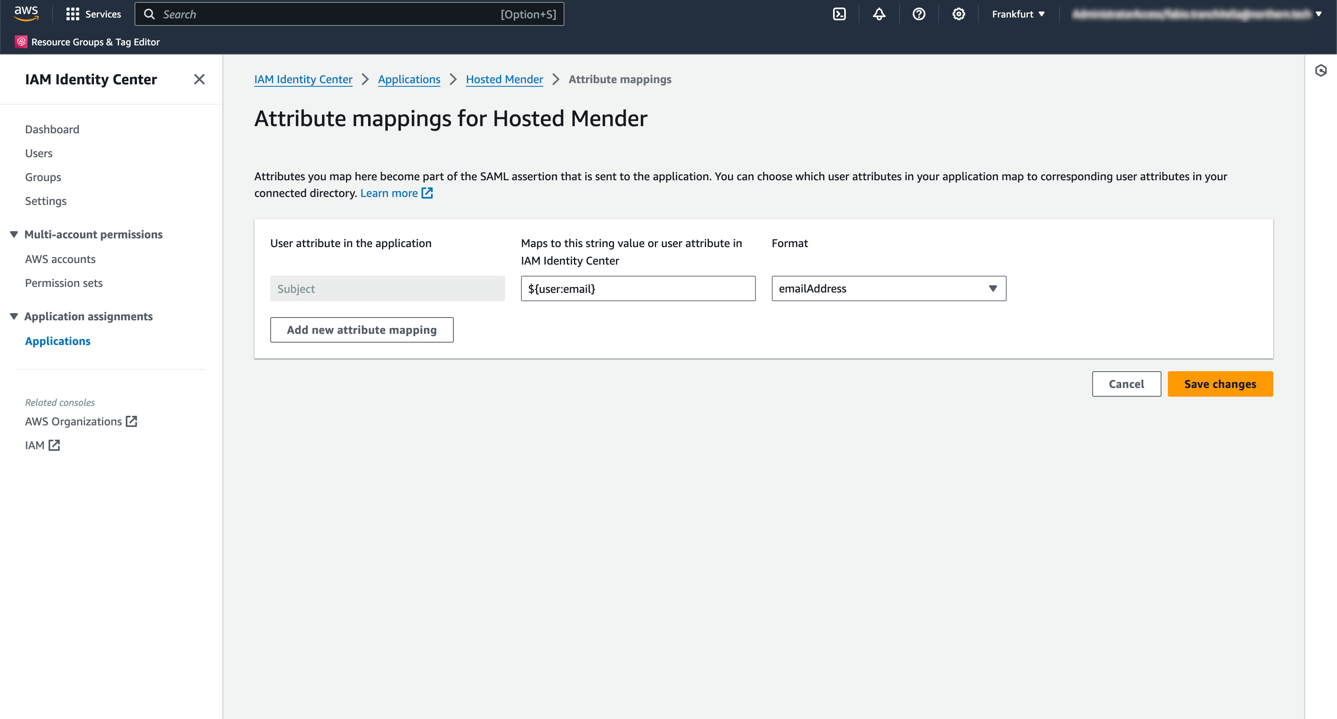
Task: Expand the Frankfurt region selector
Action: 1018,14
